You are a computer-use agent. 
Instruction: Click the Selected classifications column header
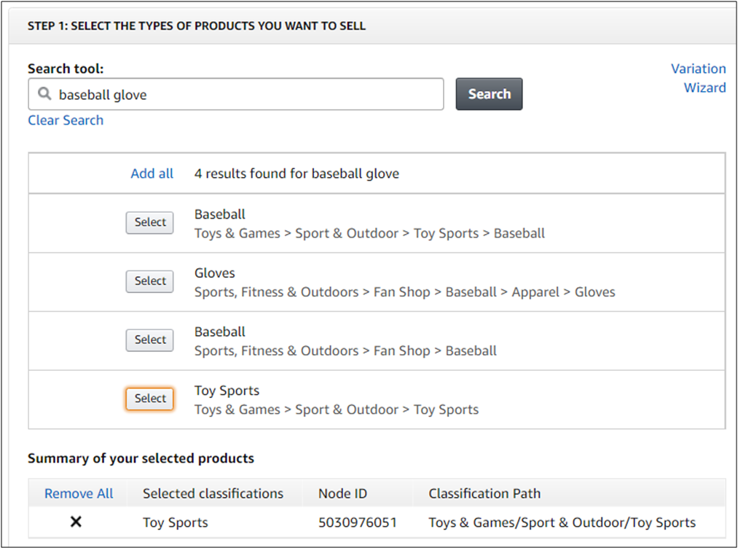213,493
